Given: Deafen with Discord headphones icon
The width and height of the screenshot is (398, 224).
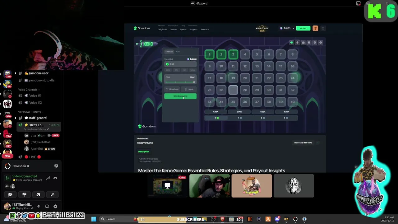Looking at the screenshot, I should (x=47, y=206).
